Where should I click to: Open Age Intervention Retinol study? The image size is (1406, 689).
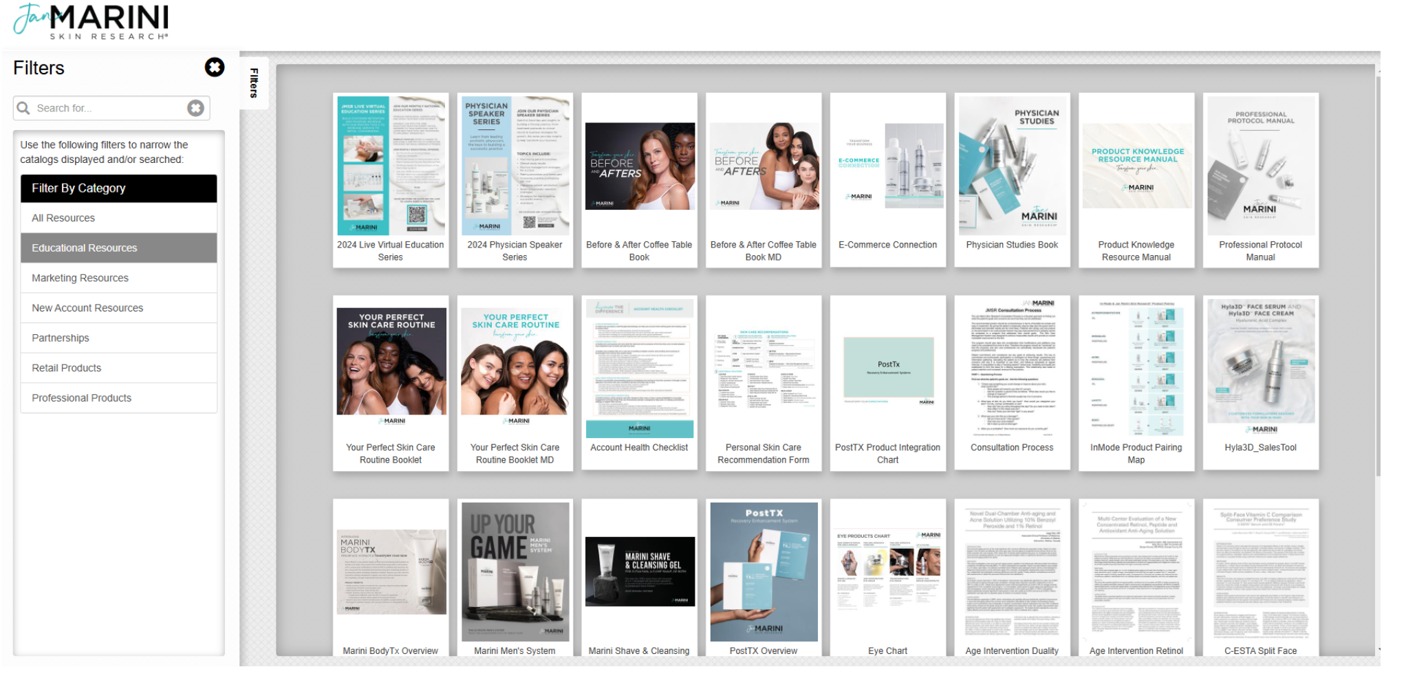(x=1137, y=578)
